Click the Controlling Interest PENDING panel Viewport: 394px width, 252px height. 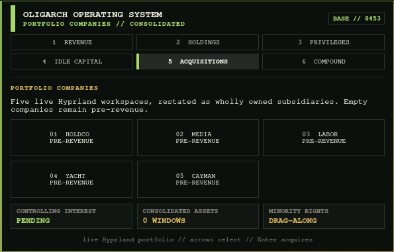(72, 216)
